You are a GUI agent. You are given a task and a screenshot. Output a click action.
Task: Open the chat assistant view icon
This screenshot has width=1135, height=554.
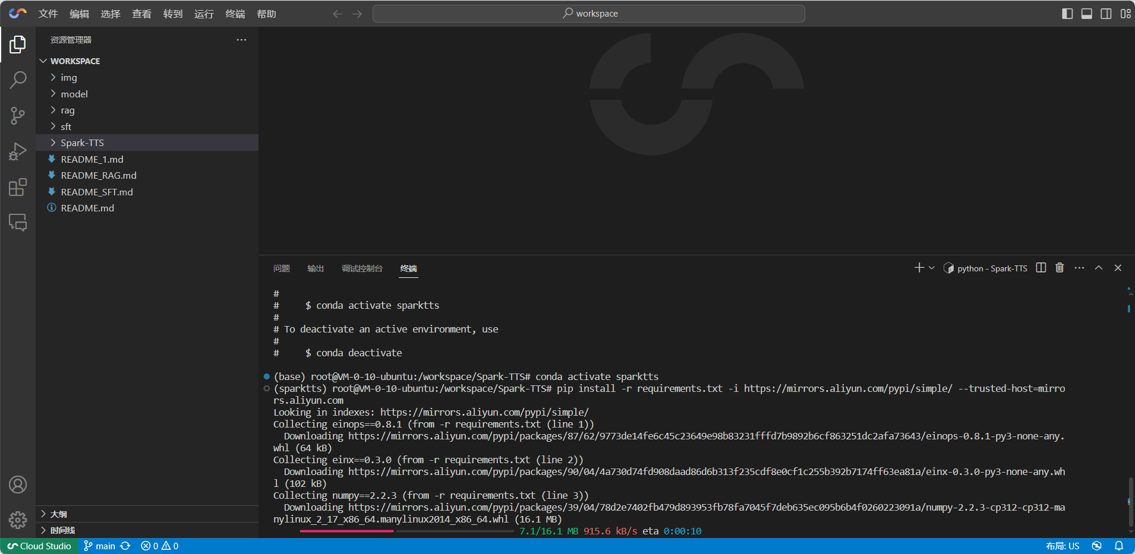[x=18, y=223]
